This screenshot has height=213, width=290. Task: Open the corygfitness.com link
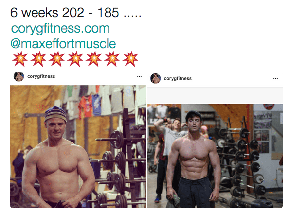point(60,29)
